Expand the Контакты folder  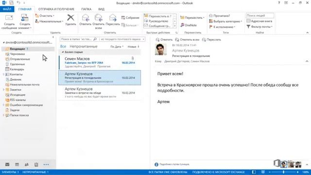coord(3,74)
